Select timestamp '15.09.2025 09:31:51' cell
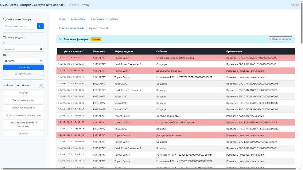Image resolution: width=303 pixels, height=170 pixels. pos(71,83)
